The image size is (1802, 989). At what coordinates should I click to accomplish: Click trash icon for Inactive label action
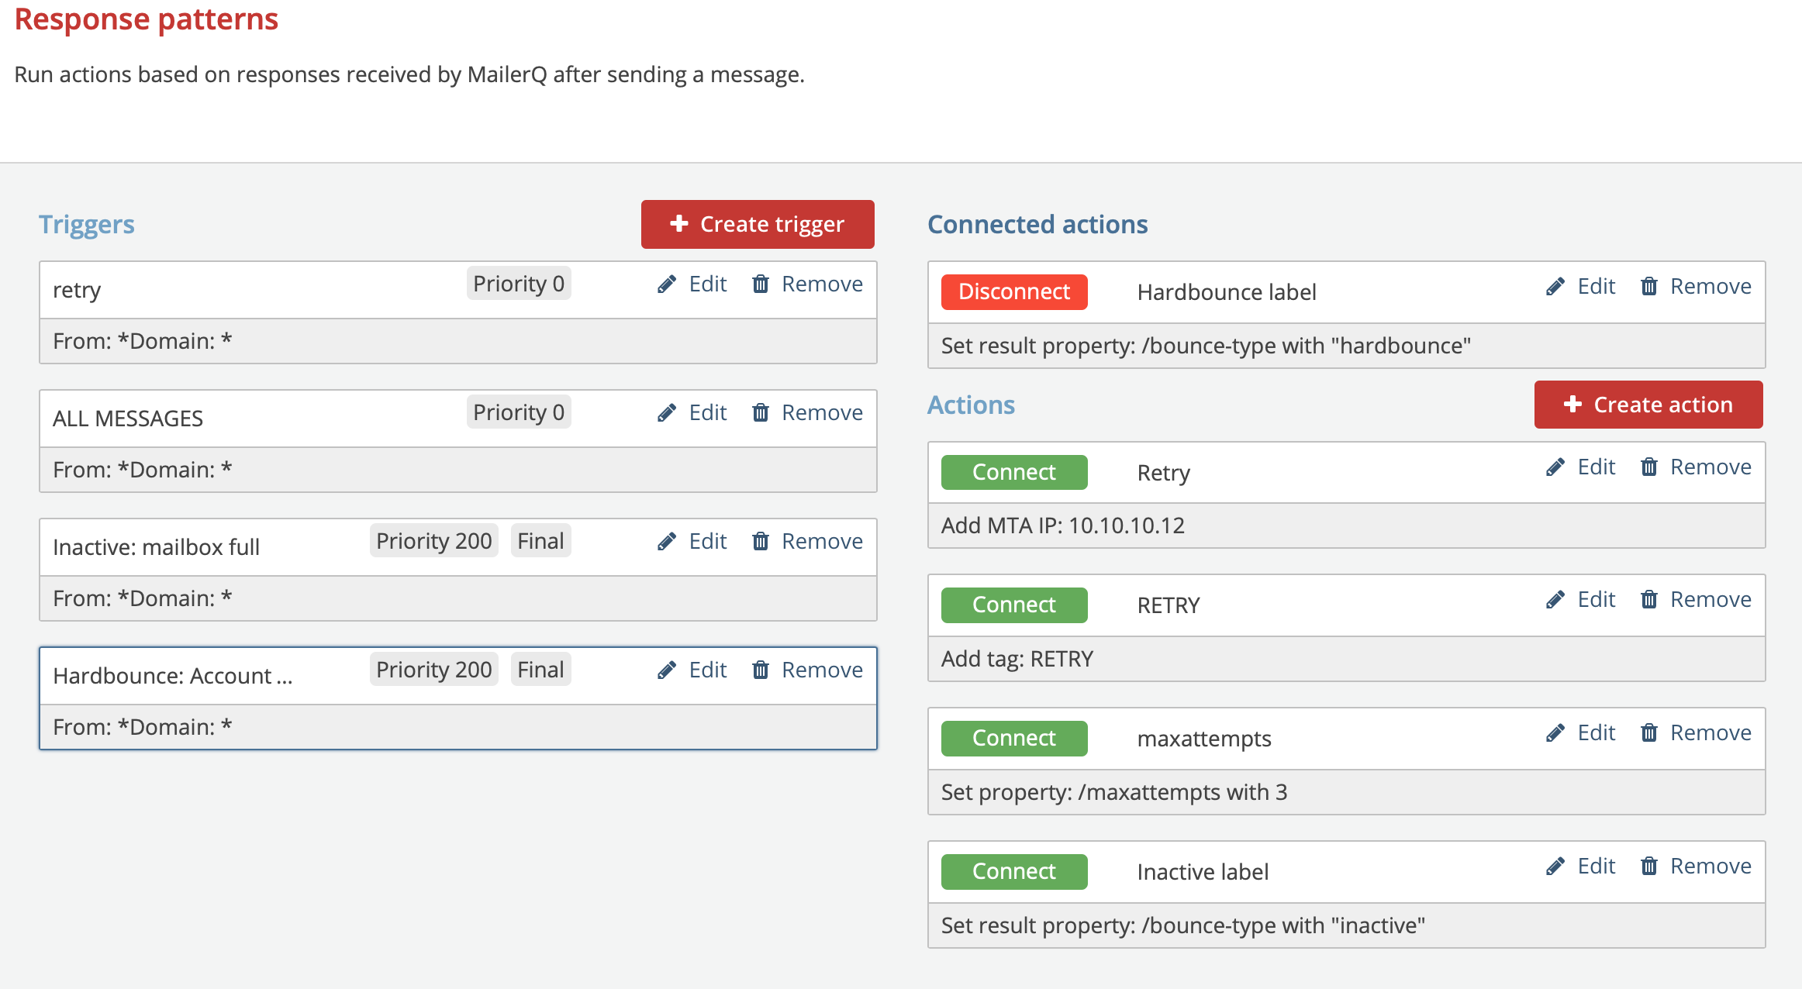pyautogui.click(x=1649, y=867)
